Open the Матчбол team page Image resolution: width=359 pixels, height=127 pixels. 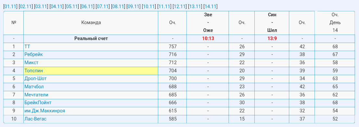click(34, 87)
